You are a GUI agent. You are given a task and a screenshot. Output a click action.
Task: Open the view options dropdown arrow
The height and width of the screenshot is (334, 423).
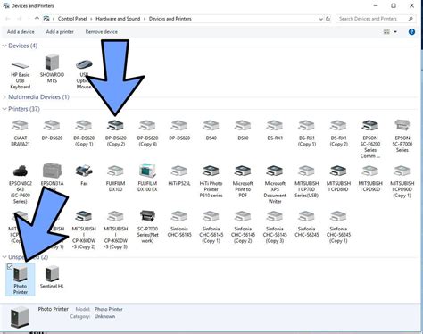click(x=395, y=32)
